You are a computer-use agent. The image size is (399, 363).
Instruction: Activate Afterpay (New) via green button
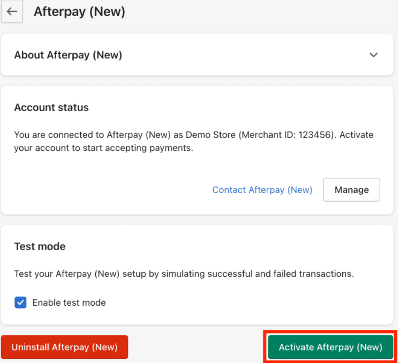[330, 347]
